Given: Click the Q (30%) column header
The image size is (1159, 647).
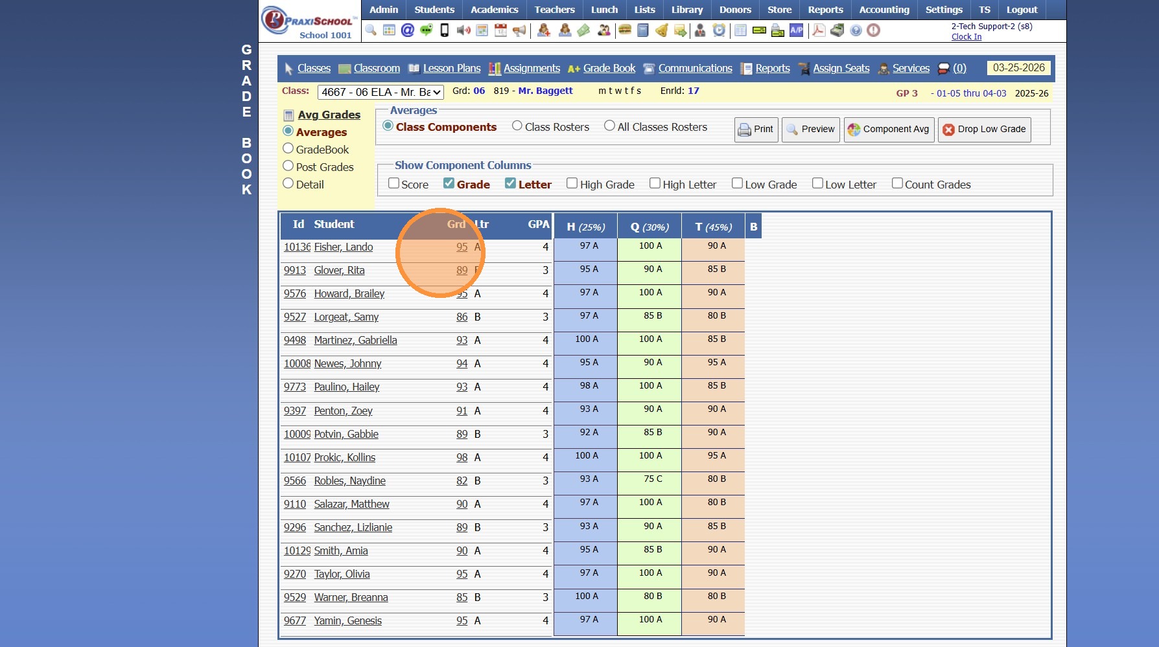Looking at the screenshot, I should (x=650, y=227).
